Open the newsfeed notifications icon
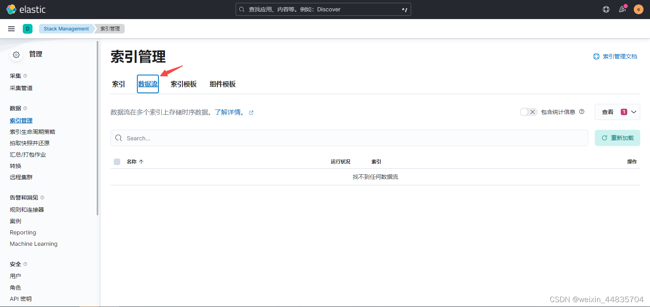 coord(622,9)
